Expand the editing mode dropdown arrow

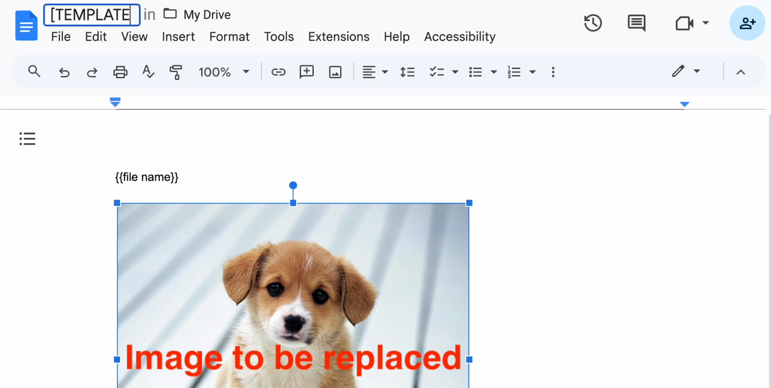[696, 71]
